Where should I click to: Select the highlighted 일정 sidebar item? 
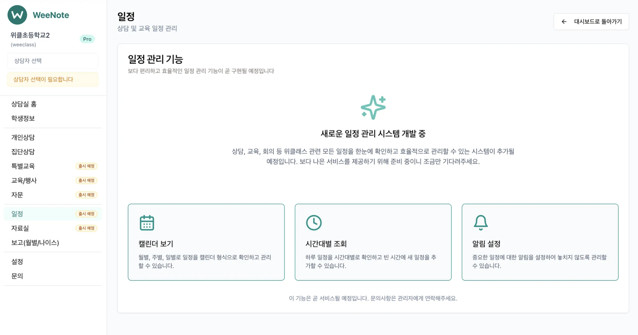[17, 213]
